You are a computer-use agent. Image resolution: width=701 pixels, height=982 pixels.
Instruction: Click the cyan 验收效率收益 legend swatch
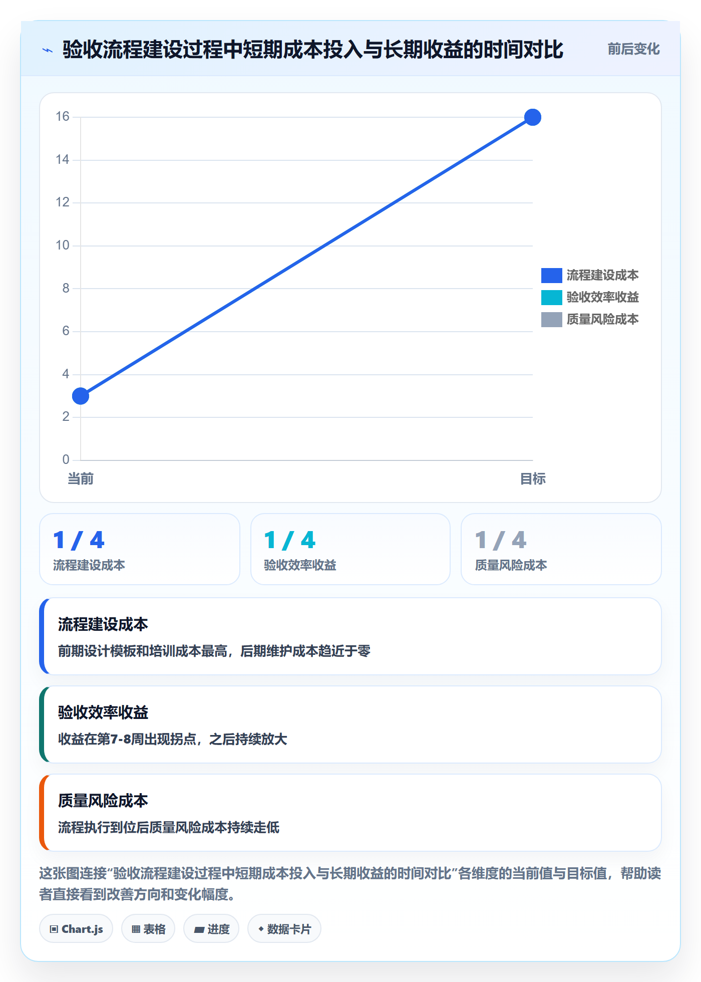(x=551, y=298)
